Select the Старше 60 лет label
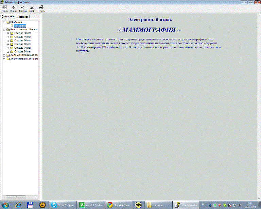The height and width of the screenshot is (209, 261). (x=23, y=44)
